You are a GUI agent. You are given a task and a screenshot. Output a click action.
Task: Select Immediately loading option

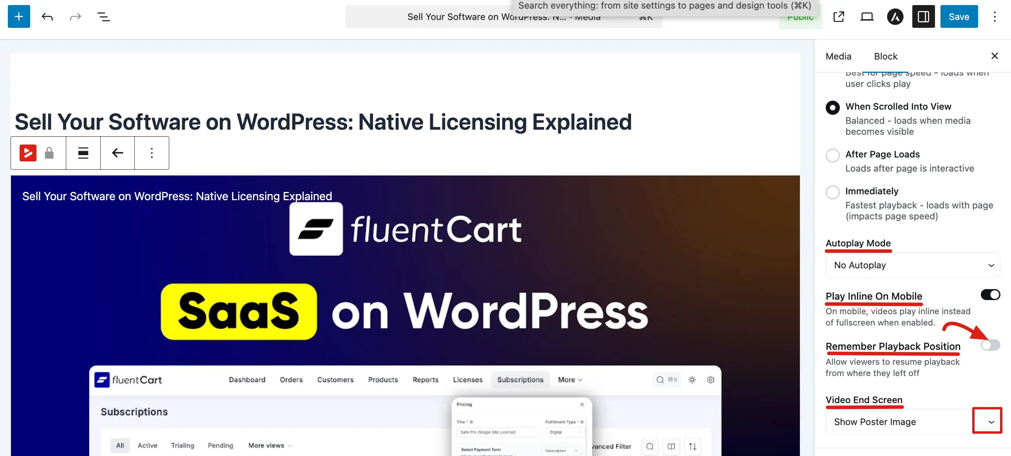pyautogui.click(x=832, y=192)
